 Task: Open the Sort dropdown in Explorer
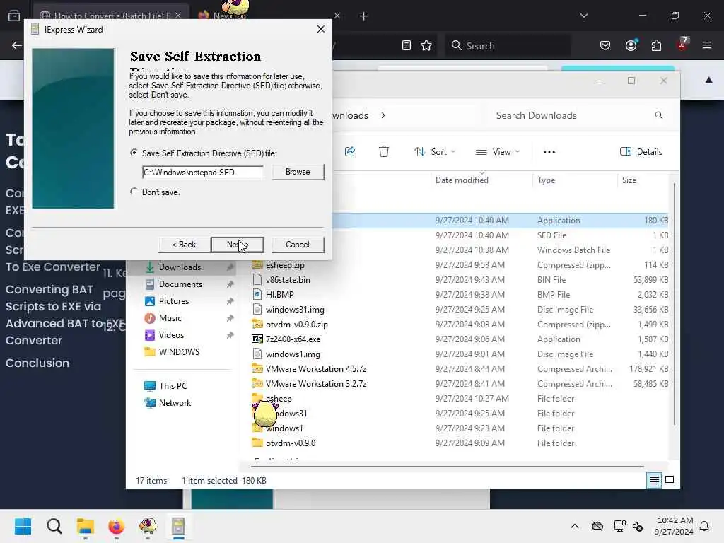click(x=435, y=151)
